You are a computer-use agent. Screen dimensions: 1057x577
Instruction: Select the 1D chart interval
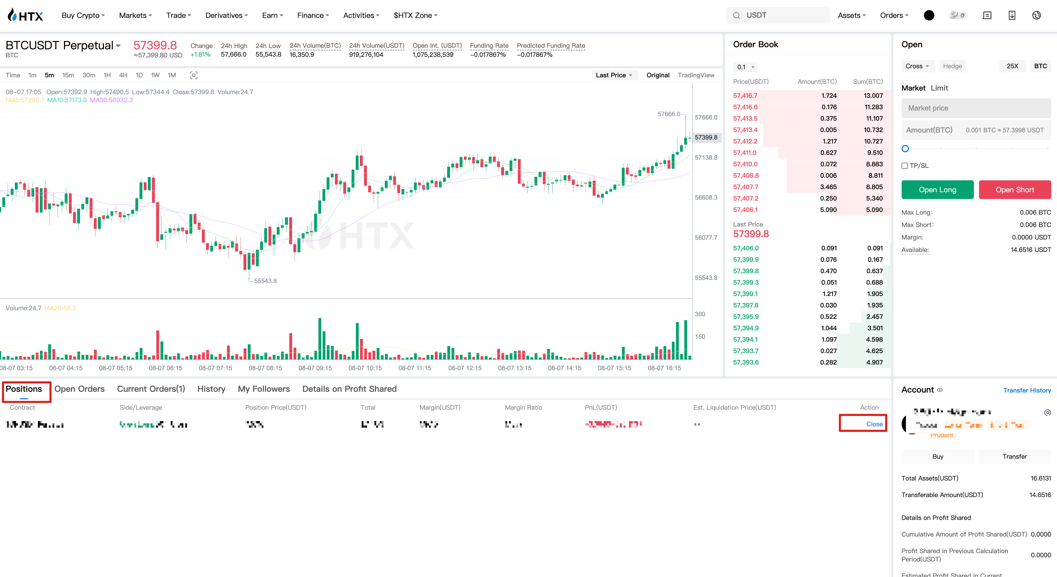click(139, 75)
